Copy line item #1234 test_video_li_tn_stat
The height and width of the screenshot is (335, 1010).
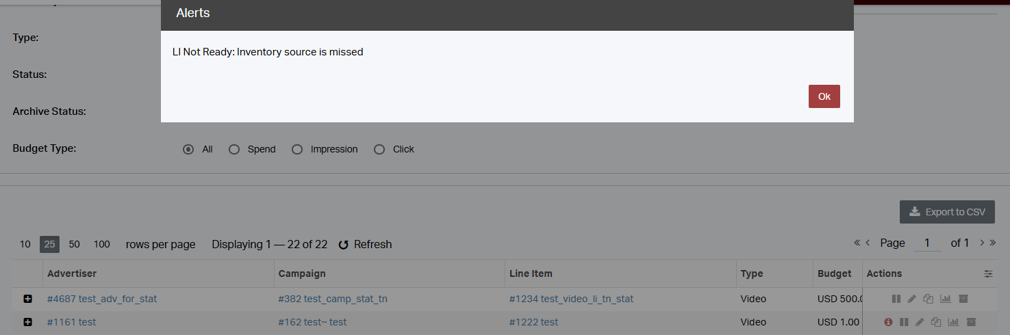point(929,299)
